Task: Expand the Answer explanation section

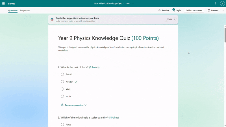Action: 74,105
